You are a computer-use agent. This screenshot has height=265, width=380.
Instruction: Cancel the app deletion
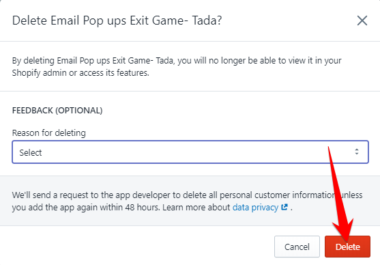tap(297, 247)
